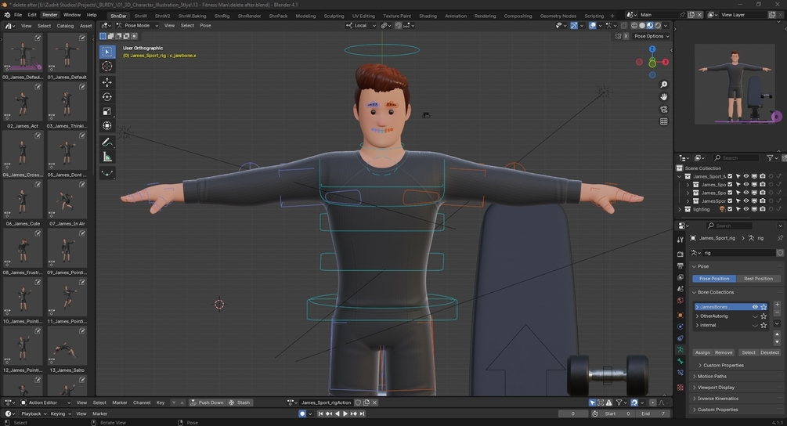Choose the Measure tool
Screen dimensions: 787x426
pyautogui.click(x=107, y=157)
